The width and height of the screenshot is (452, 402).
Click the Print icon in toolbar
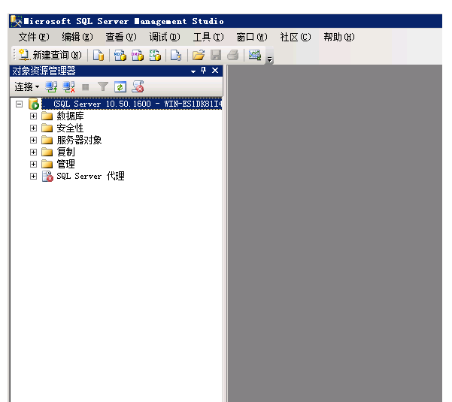pos(233,55)
